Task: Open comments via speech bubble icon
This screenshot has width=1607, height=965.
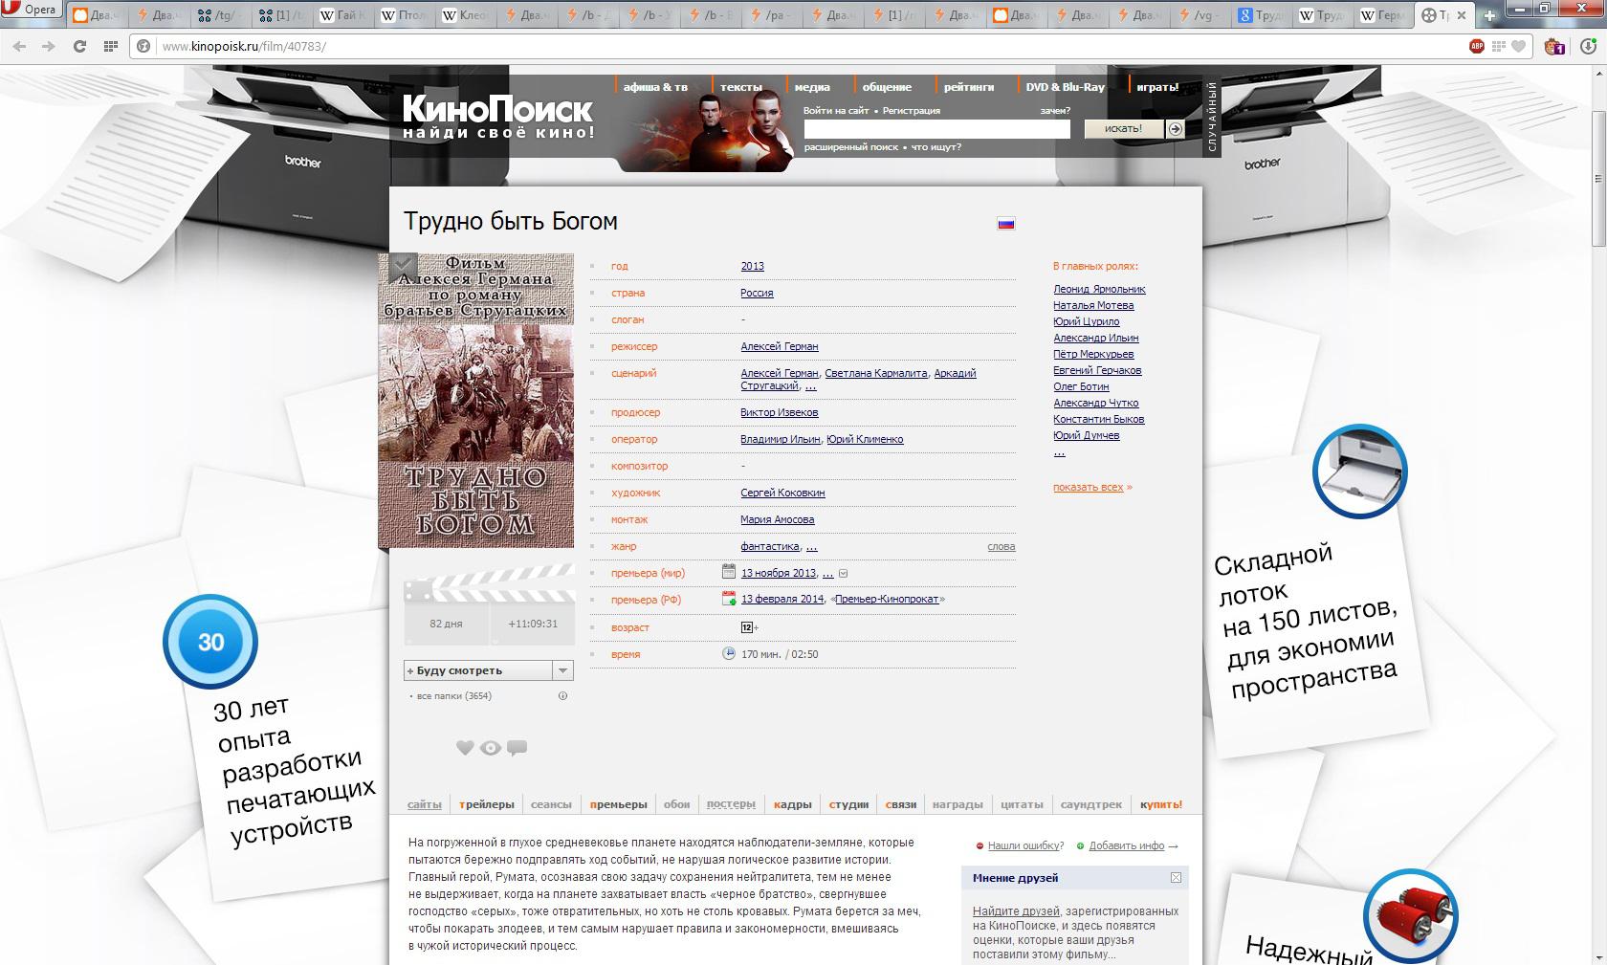Action: coord(517,748)
